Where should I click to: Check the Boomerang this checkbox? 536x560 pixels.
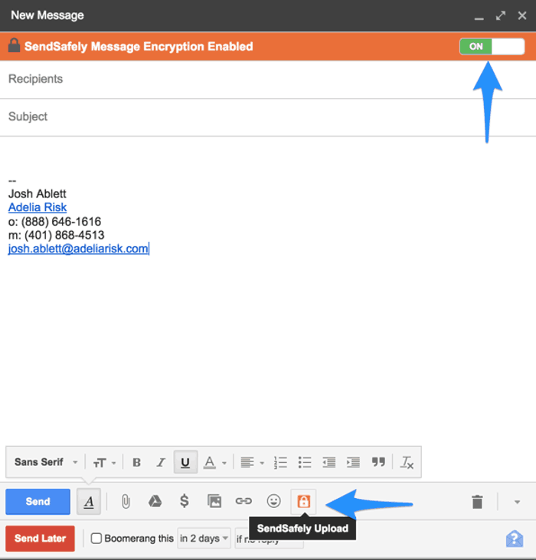(x=96, y=539)
